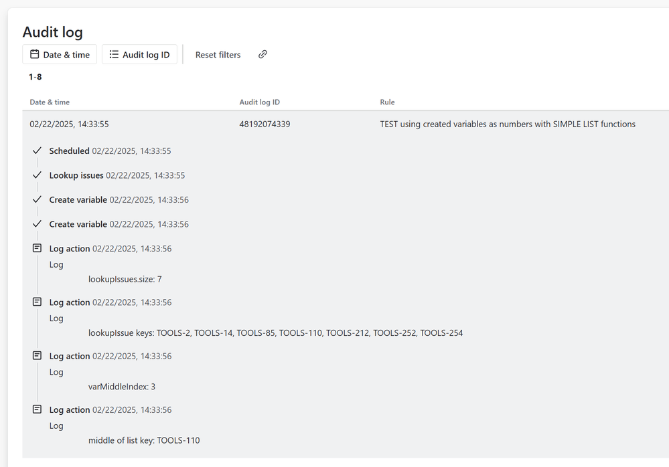This screenshot has width=669, height=467.
Task: Click Reset filters
Action: coord(218,54)
